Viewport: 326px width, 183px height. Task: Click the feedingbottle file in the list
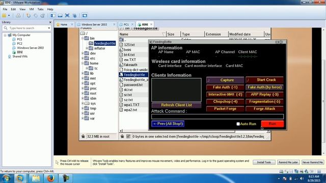point(134,75)
